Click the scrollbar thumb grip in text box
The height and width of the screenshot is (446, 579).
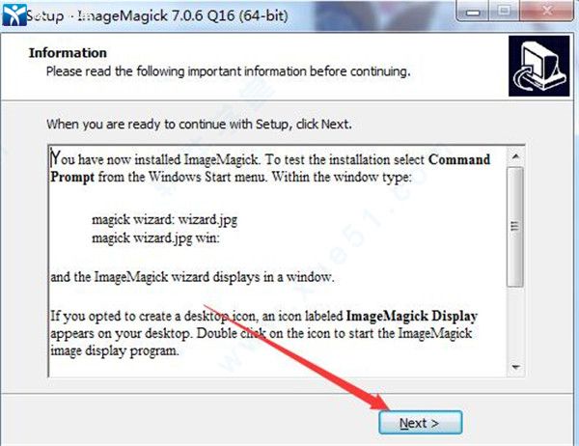pyautogui.click(x=515, y=227)
